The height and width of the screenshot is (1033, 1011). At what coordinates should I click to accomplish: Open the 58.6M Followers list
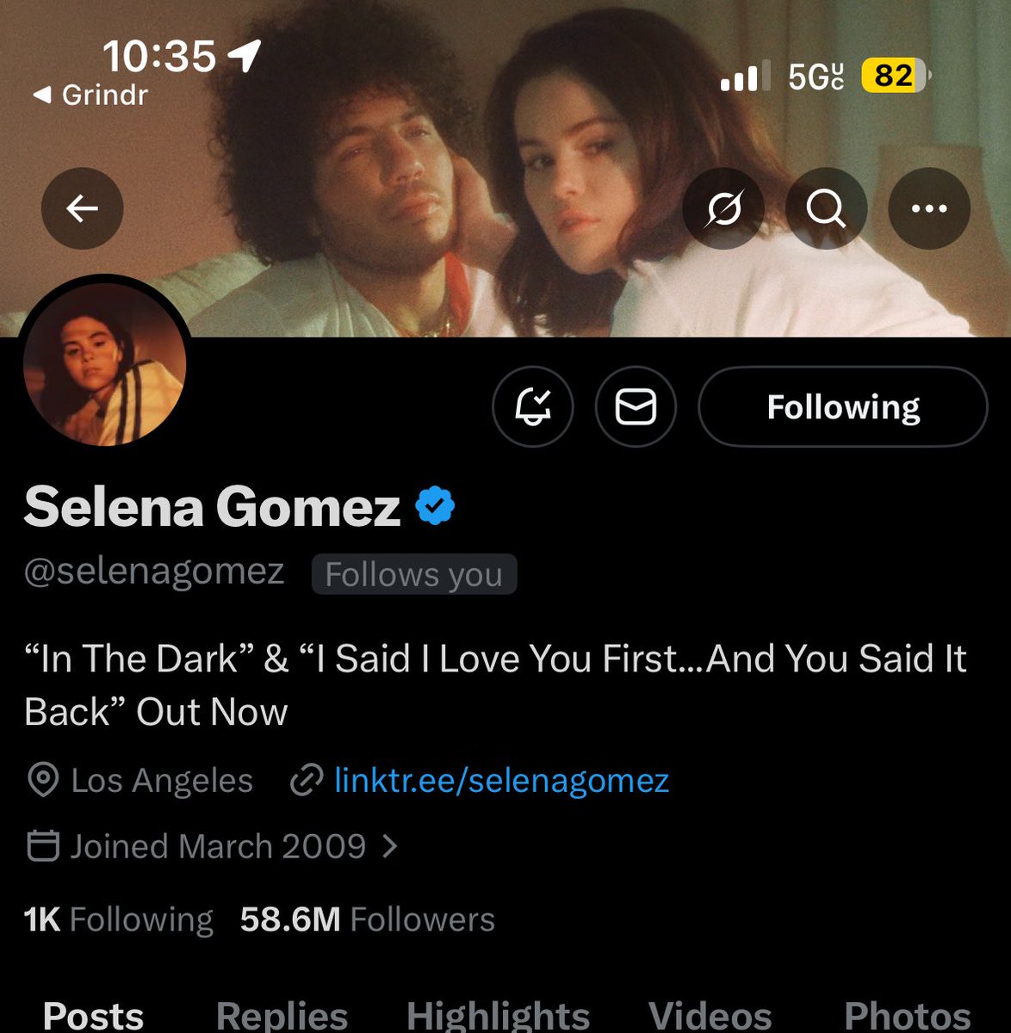click(x=368, y=919)
